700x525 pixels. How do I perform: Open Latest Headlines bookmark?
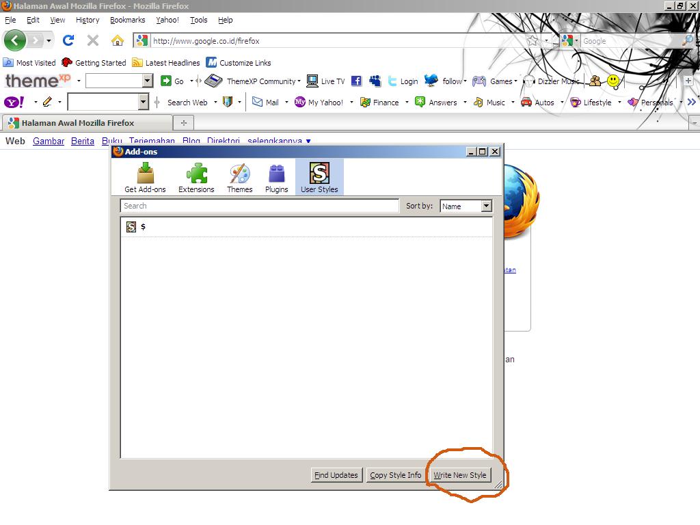click(x=167, y=62)
